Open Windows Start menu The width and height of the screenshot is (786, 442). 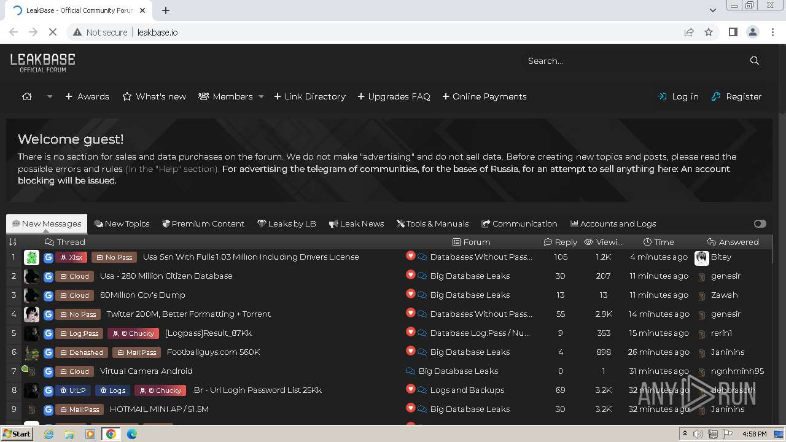pyautogui.click(x=17, y=433)
